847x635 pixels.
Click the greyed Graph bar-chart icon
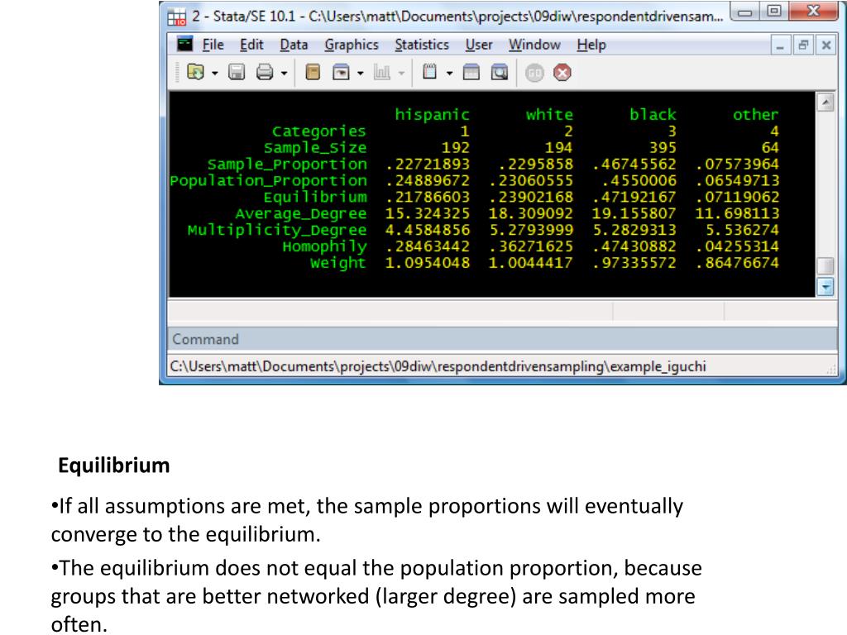[x=382, y=72]
